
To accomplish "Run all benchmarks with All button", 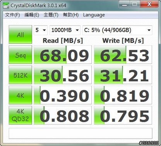I will pos(21,34).
